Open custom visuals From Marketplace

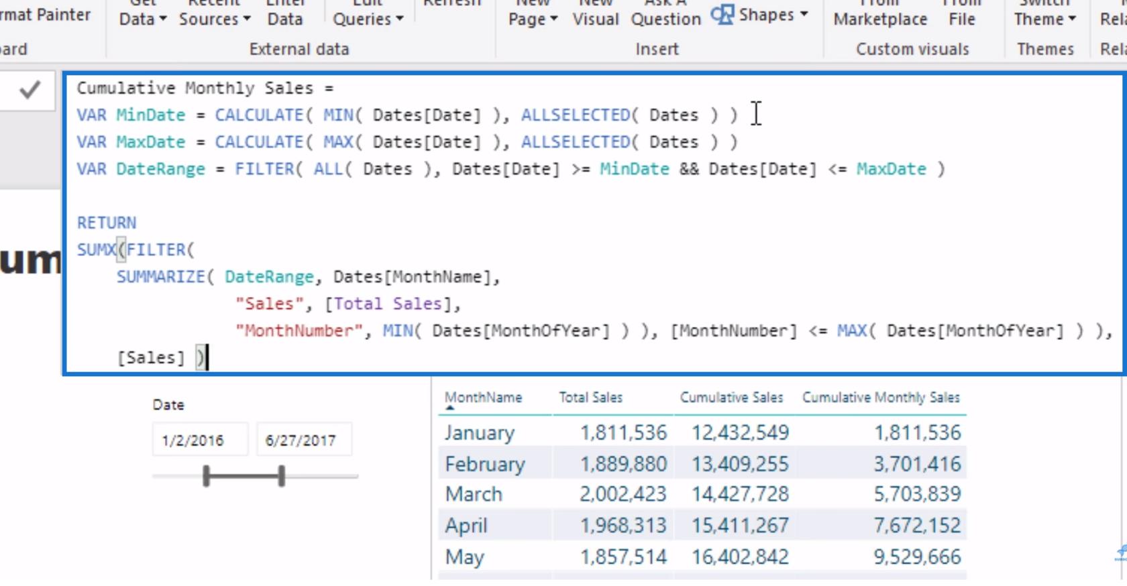click(x=880, y=13)
